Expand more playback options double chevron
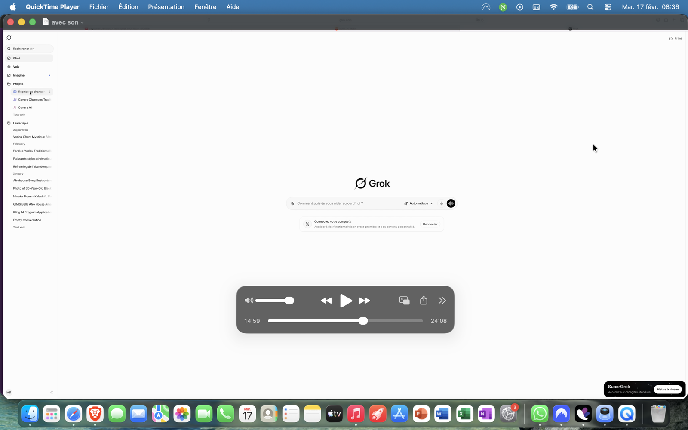The image size is (688, 430). [442, 301]
